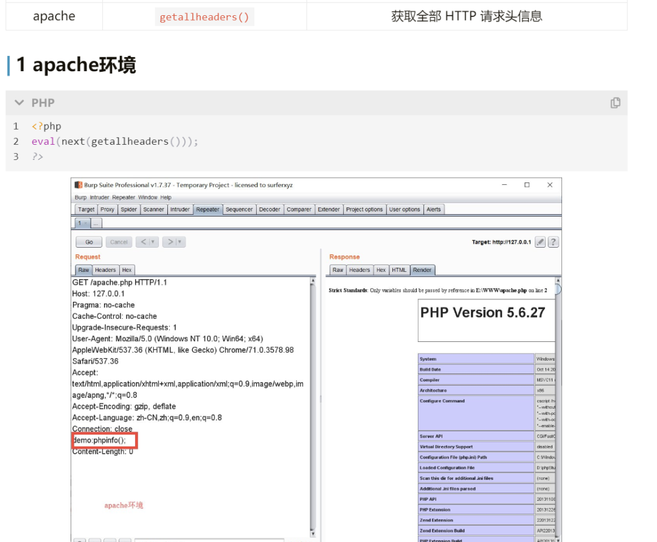The width and height of the screenshot is (657, 542).
Task: Open the back-history dropdown arrow
Action: click(153, 241)
